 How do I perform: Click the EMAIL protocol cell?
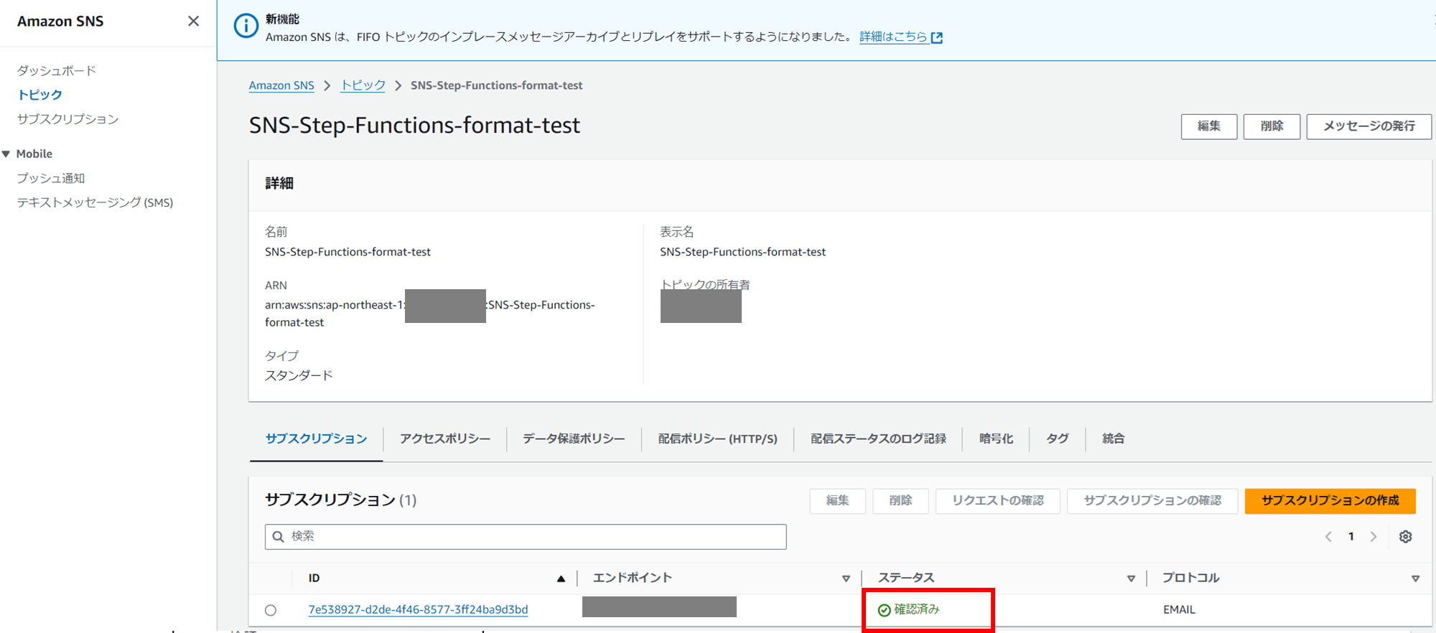pos(1179,609)
